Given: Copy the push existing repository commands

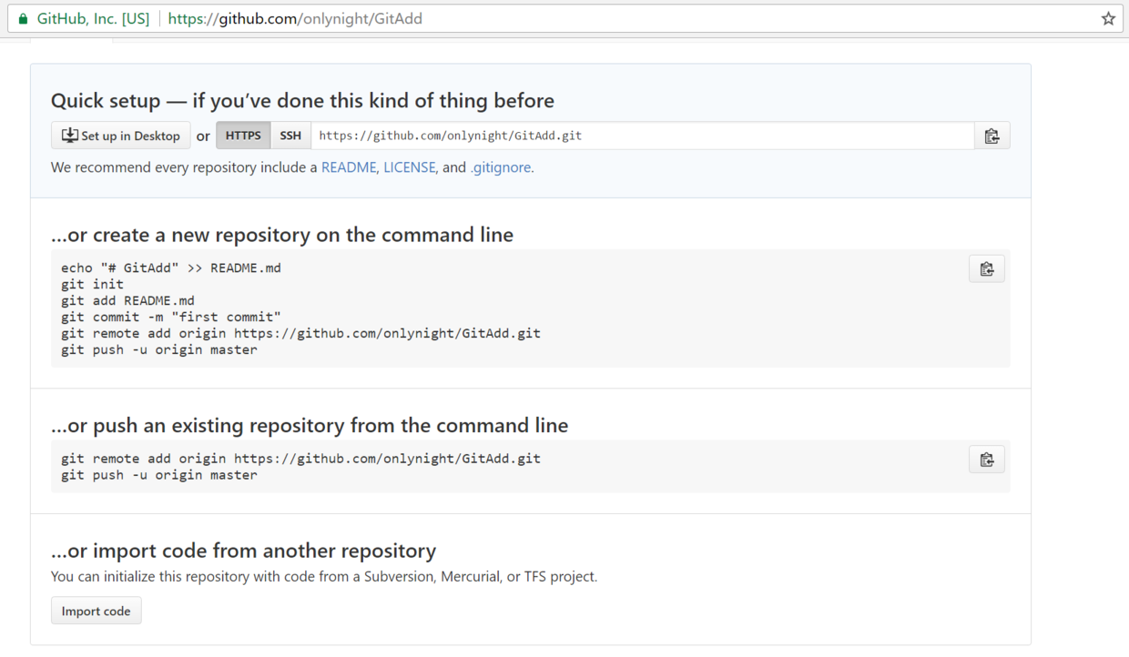Looking at the screenshot, I should [986, 460].
